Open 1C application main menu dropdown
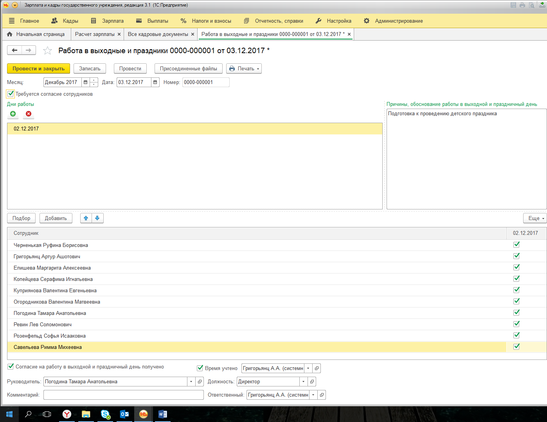The height and width of the screenshot is (422, 547). click(15, 5)
